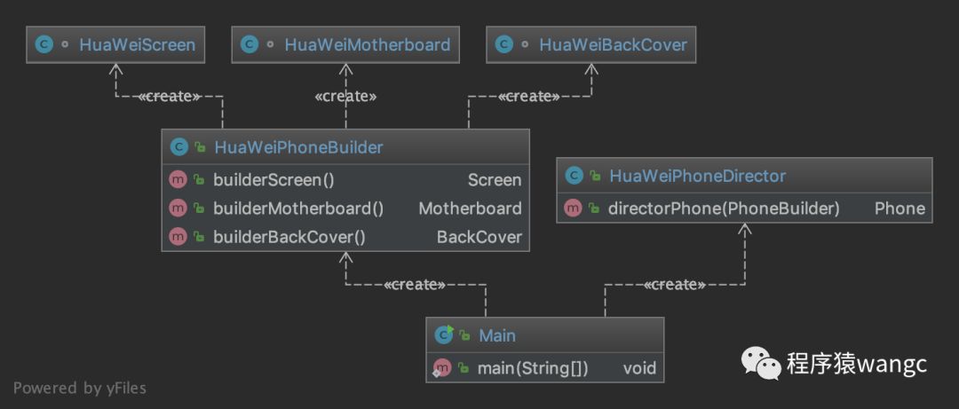
Task: Click the builderMotherboard method icon
Action: click(x=178, y=208)
